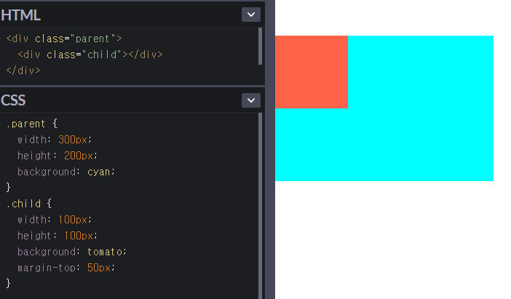Click the HTML editor vertical scrollbar
511x299 pixels.
click(260, 47)
